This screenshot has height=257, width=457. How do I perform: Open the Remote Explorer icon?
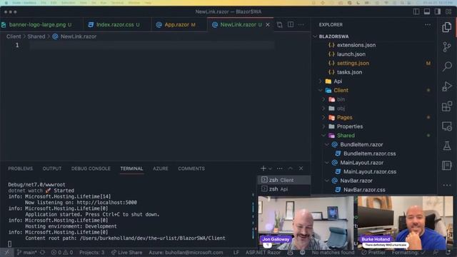click(x=446, y=126)
